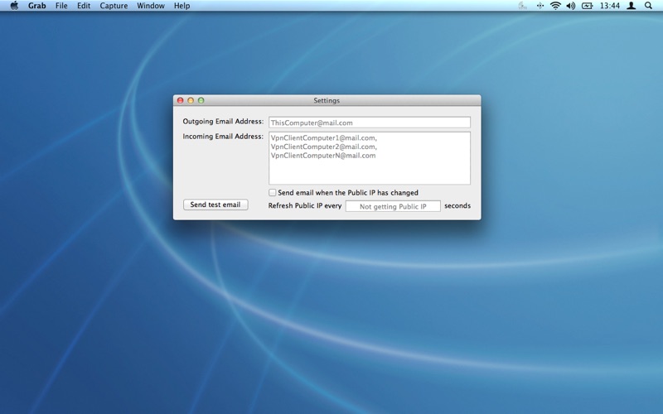The width and height of the screenshot is (663, 414).
Task: Click the Refresh Public IP every label
Action: (x=305, y=205)
